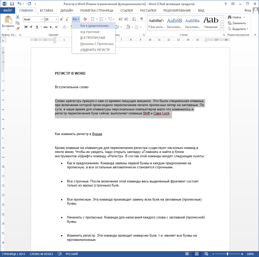The image size is (259, 257).
Task: Click the Clear Formatting eraser icon
Action: (85, 19)
